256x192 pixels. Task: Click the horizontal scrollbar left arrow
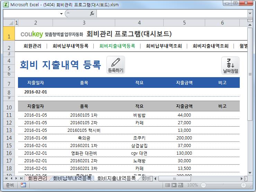point(155,179)
